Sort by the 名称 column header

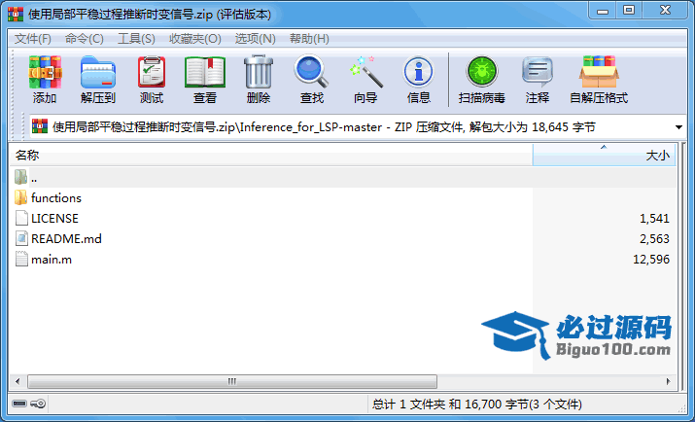pos(272,155)
